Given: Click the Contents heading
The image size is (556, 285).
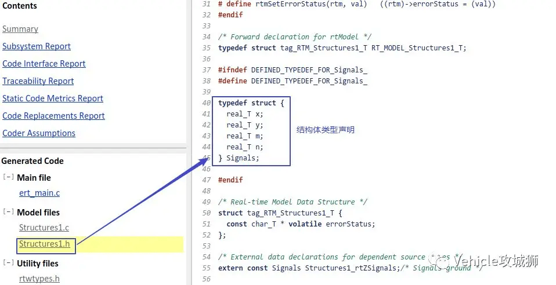Looking at the screenshot, I should click(x=20, y=6).
